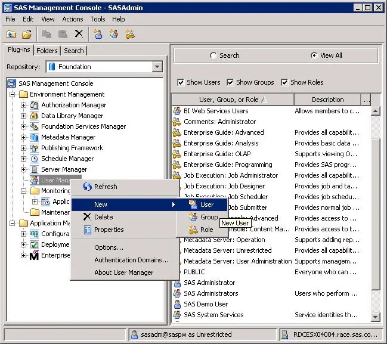Expand the Server Manager node
Viewport: 387px width, 344px height.
(23, 169)
